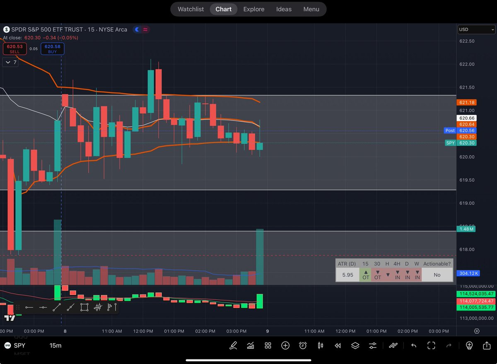The width and height of the screenshot is (497, 364).
Task: Tap the 620.58 BUY button
Action: point(53,49)
